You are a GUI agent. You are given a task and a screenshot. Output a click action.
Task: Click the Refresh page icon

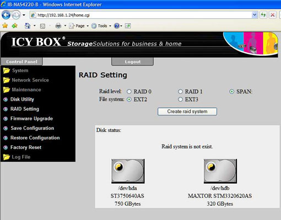click(x=263, y=15)
